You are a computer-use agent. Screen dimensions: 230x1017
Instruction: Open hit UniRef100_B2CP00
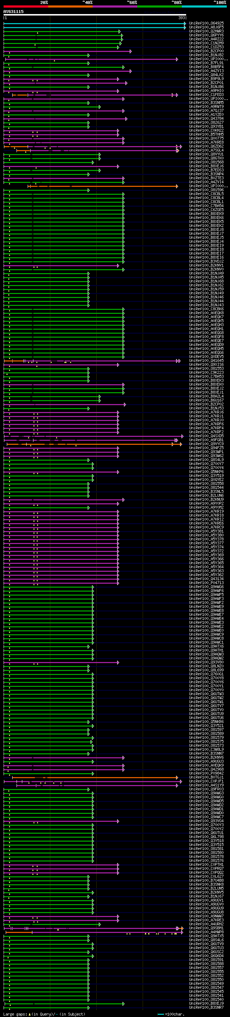point(206,51)
